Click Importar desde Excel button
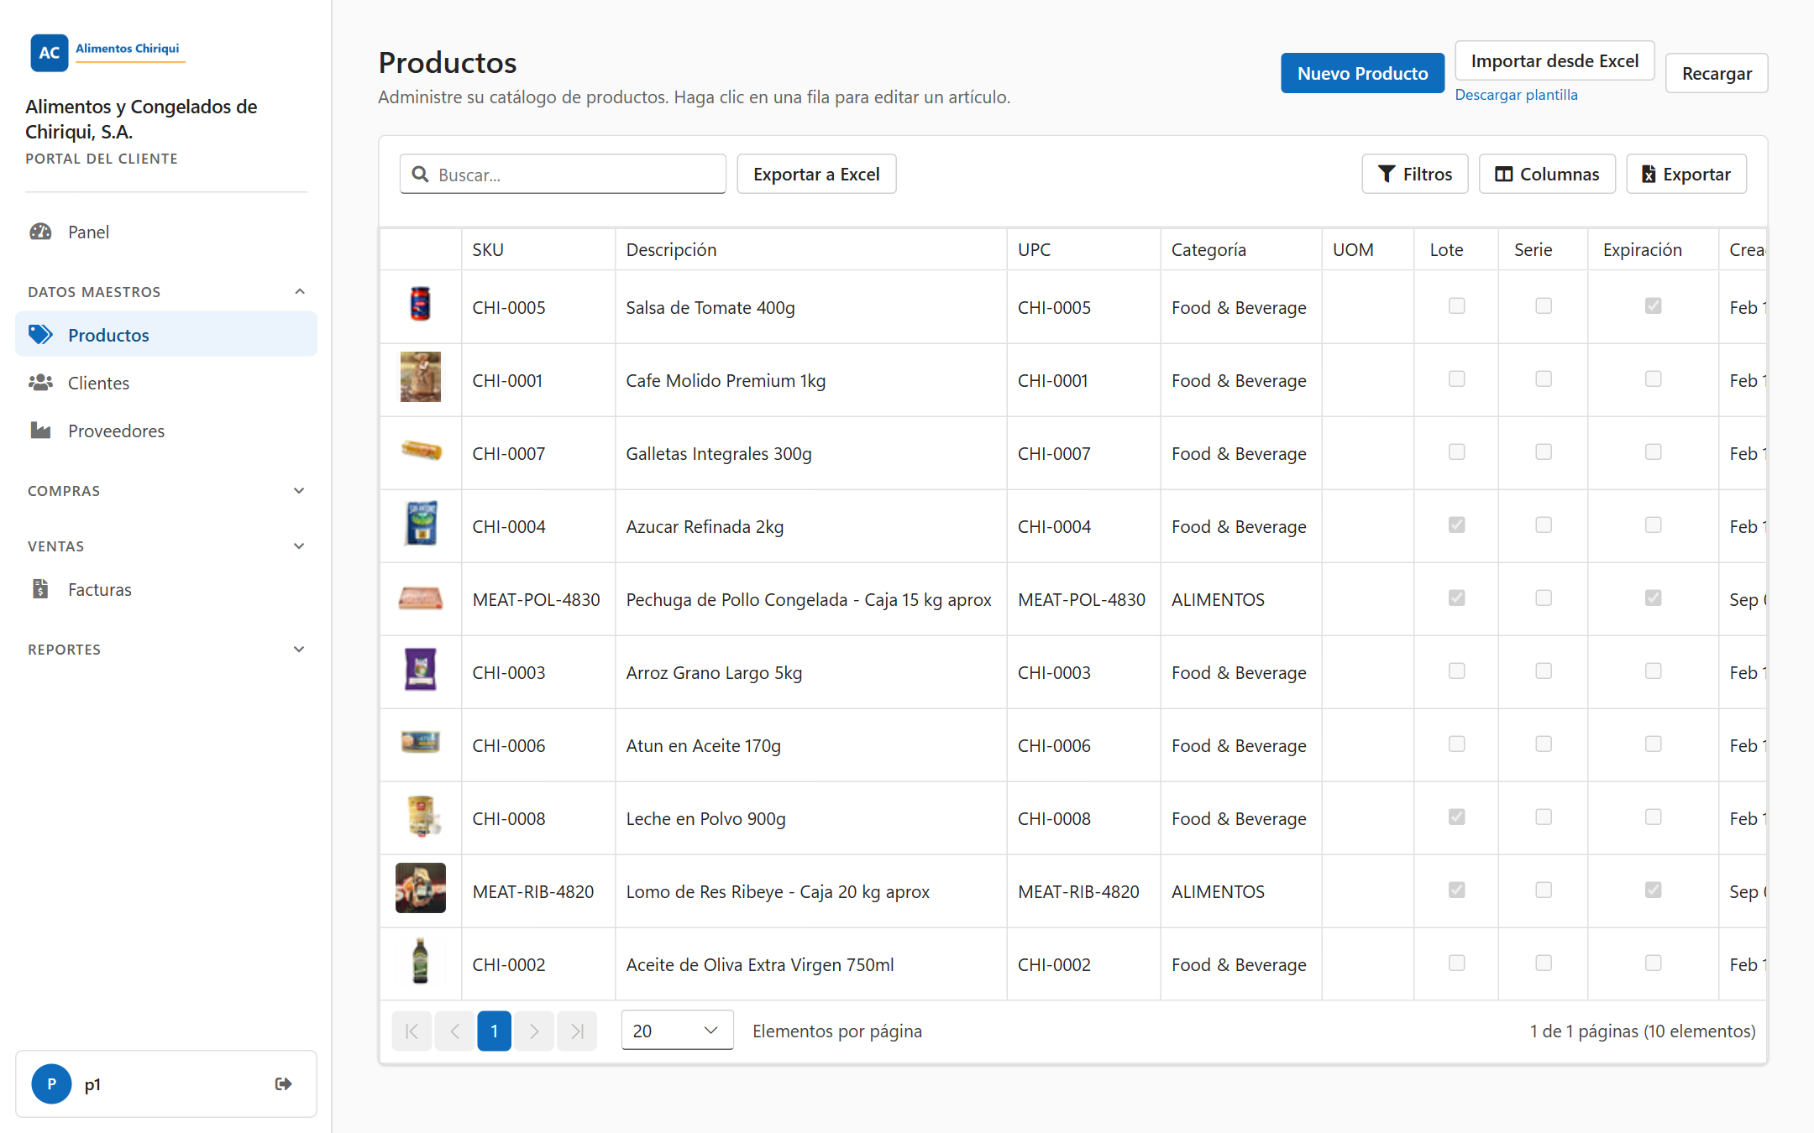Image resolution: width=1814 pixels, height=1133 pixels. tap(1554, 60)
